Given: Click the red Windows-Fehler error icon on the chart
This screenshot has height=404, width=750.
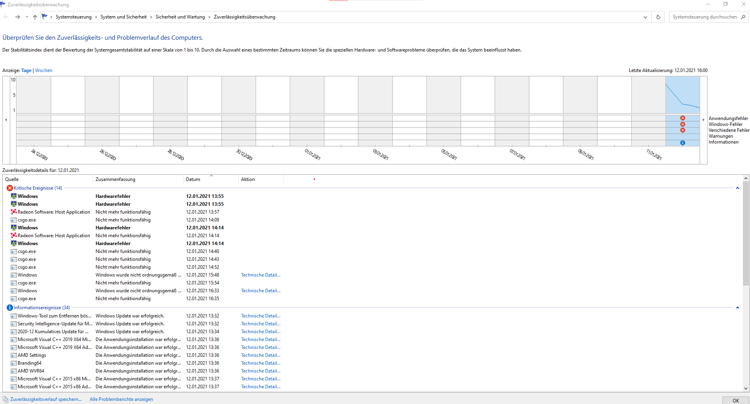Looking at the screenshot, I should tap(682, 124).
